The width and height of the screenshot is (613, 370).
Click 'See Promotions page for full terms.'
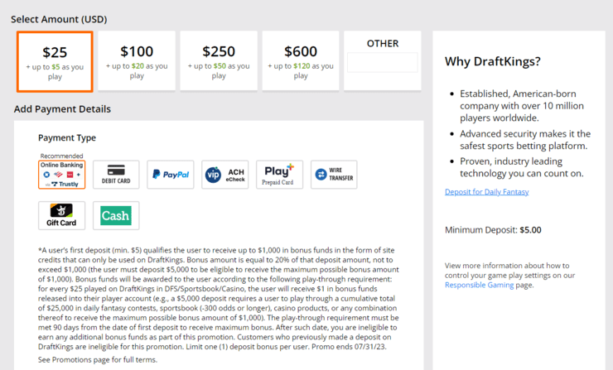tap(98, 360)
